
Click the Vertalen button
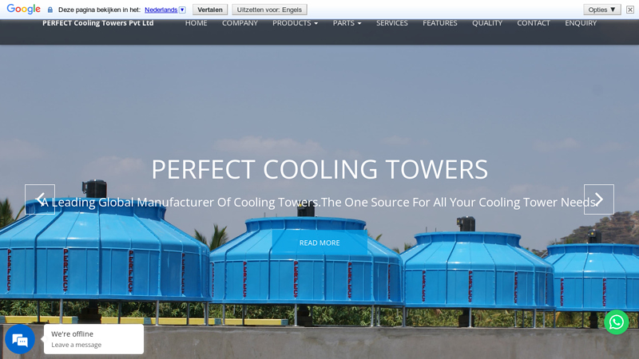point(210,10)
